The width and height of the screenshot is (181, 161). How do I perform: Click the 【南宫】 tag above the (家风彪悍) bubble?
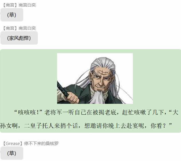click(x=10, y=28)
